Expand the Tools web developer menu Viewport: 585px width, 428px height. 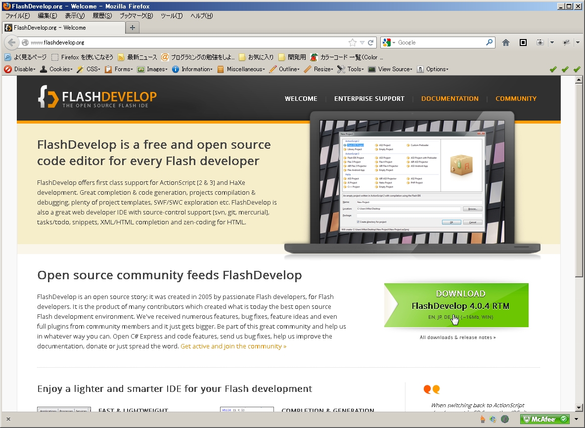click(351, 69)
